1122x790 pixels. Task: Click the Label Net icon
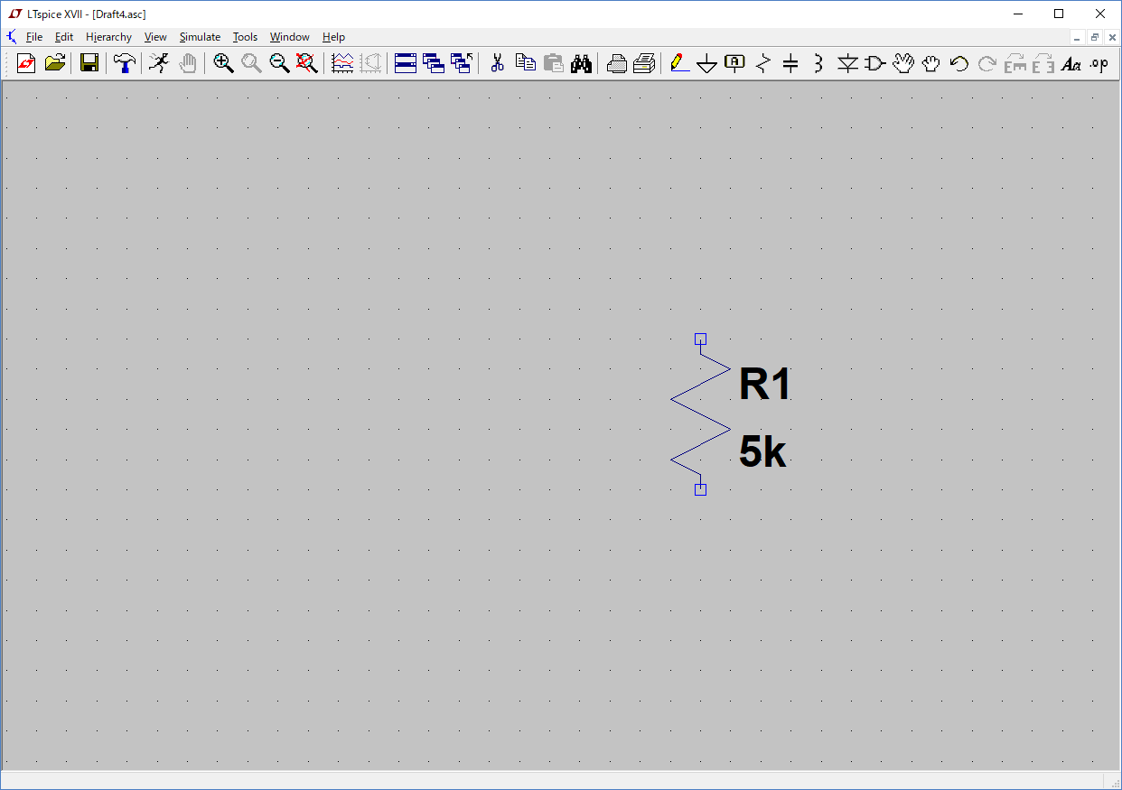pyautogui.click(x=735, y=63)
